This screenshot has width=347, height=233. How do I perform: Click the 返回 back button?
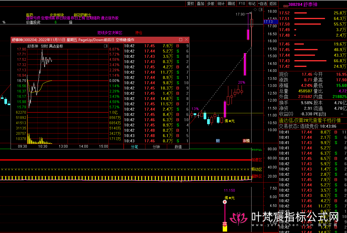point(273,4)
